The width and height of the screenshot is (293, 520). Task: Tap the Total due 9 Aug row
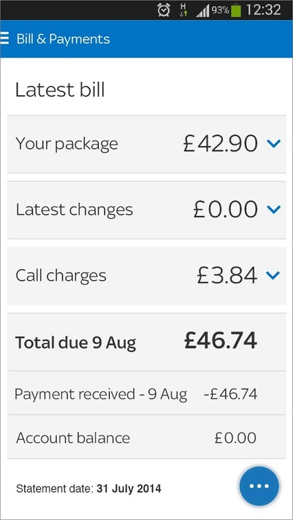147,342
